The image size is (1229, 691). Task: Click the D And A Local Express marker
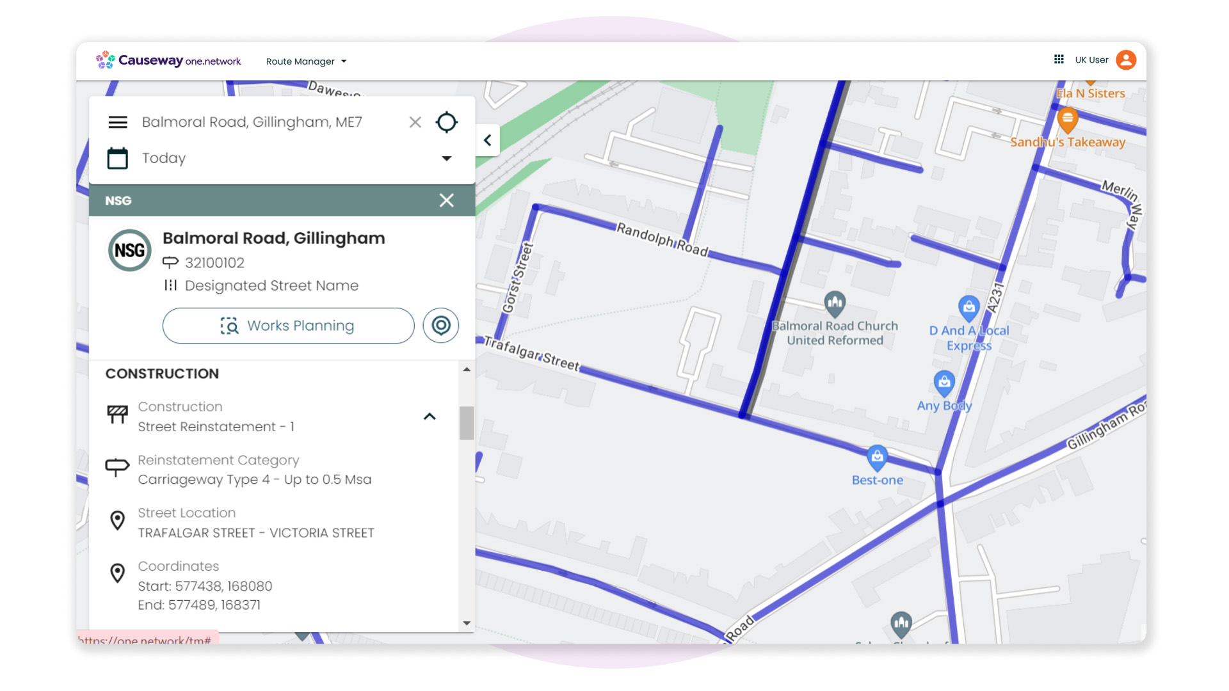[x=969, y=308]
